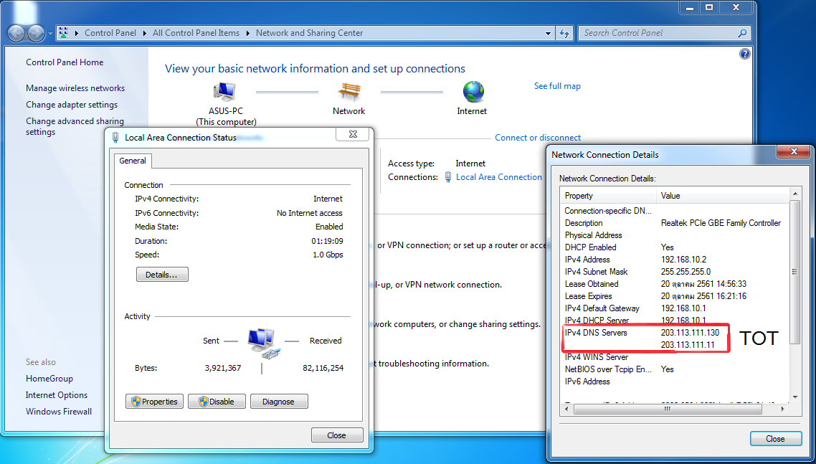816x464 pixels.
Task: Open Windows Firewall link
Action: coord(59,412)
